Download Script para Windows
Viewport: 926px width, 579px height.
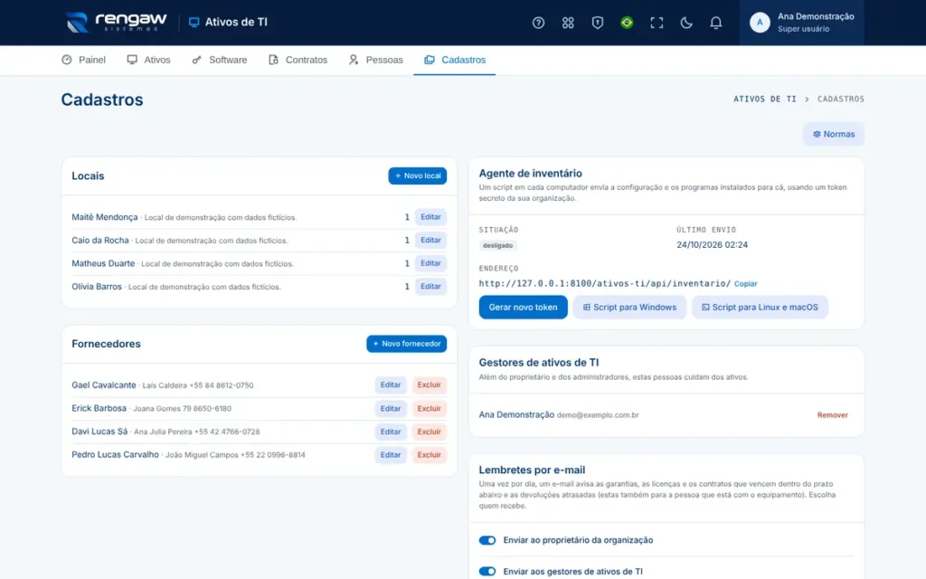click(629, 308)
